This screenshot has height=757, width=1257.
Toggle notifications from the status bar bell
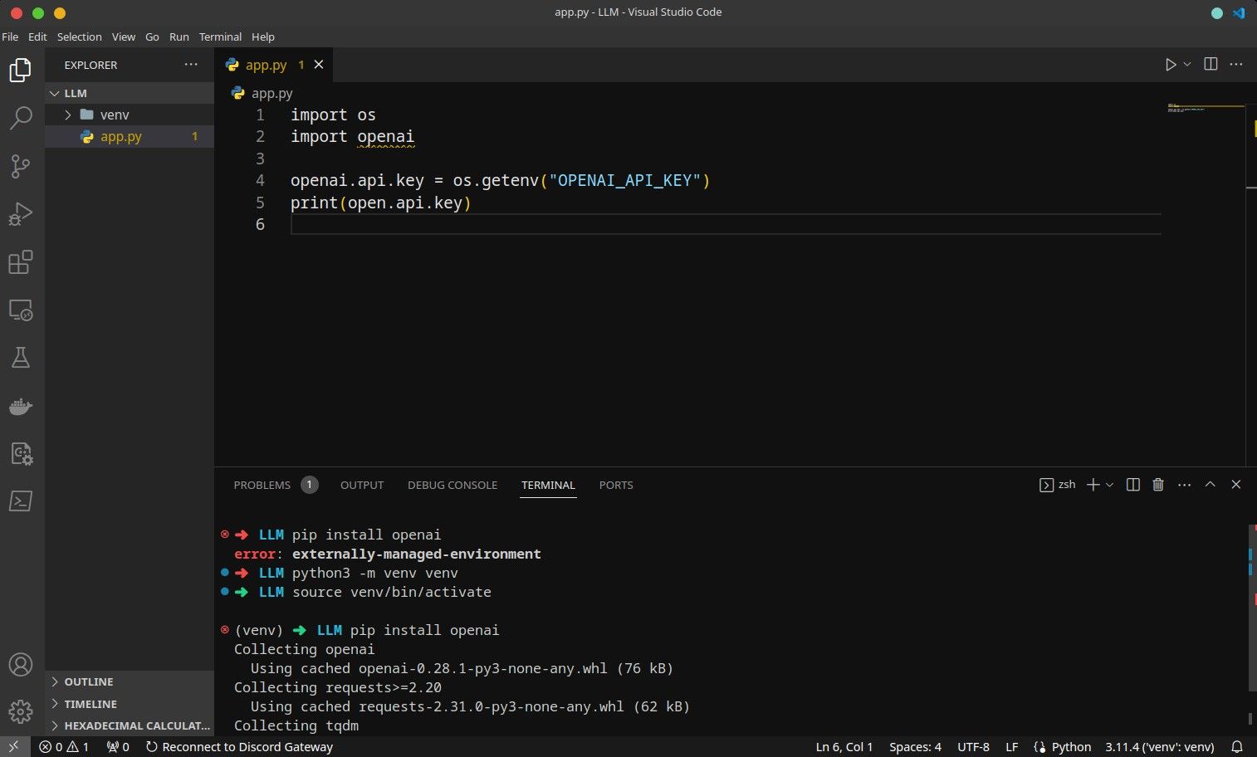(x=1238, y=746)
